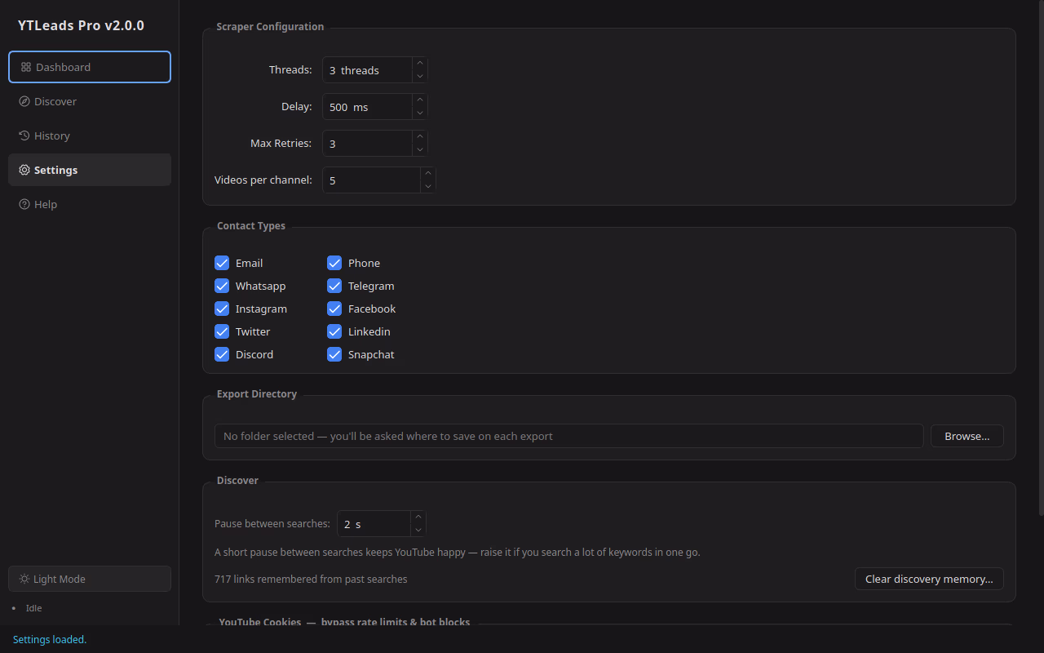Click the Pause between searches field
1044x653 pixels.
374,524
